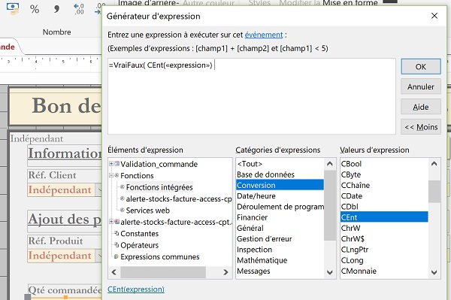Choose the Base de données category
Image resolution: width=451 pixels, height=300 pixels.
pos(280,174)
